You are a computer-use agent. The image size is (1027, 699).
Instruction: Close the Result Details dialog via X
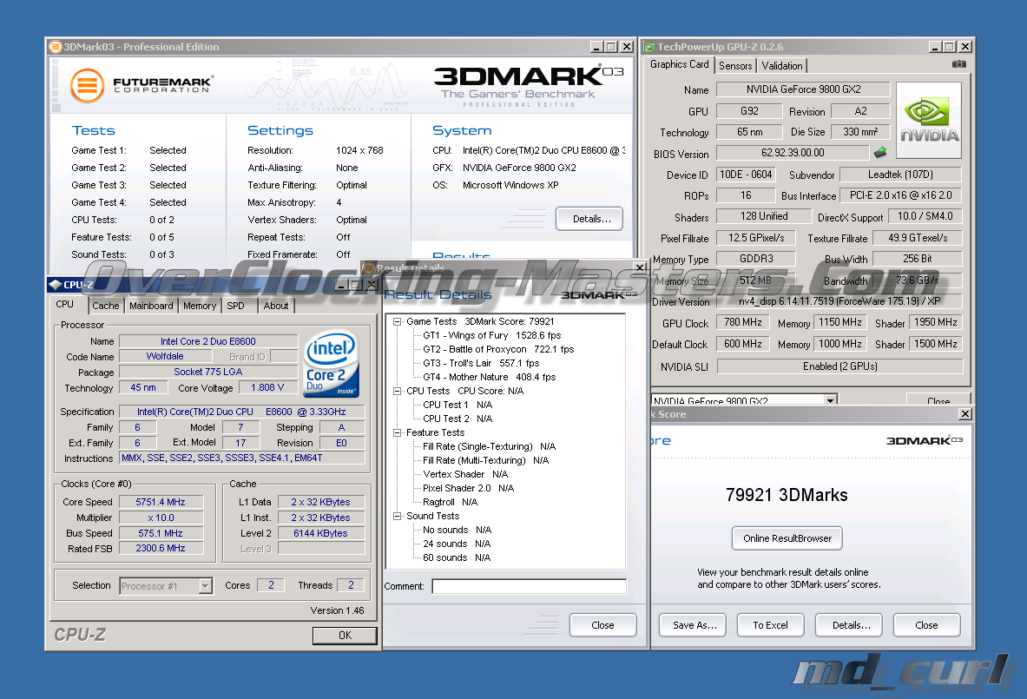[x=640, y=267]
